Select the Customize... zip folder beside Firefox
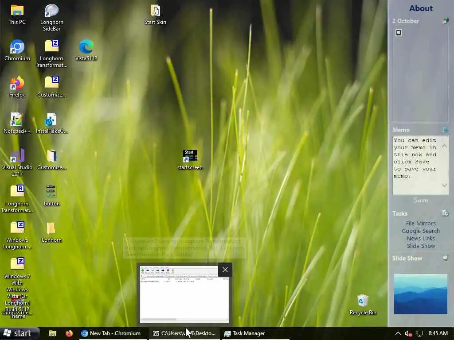 tap(51, 87)
